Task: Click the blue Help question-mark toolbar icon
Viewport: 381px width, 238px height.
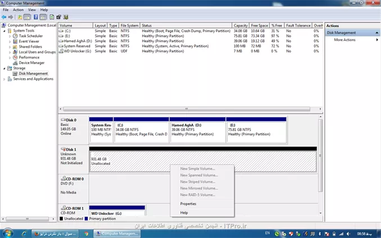Action: tap(36, 17)
